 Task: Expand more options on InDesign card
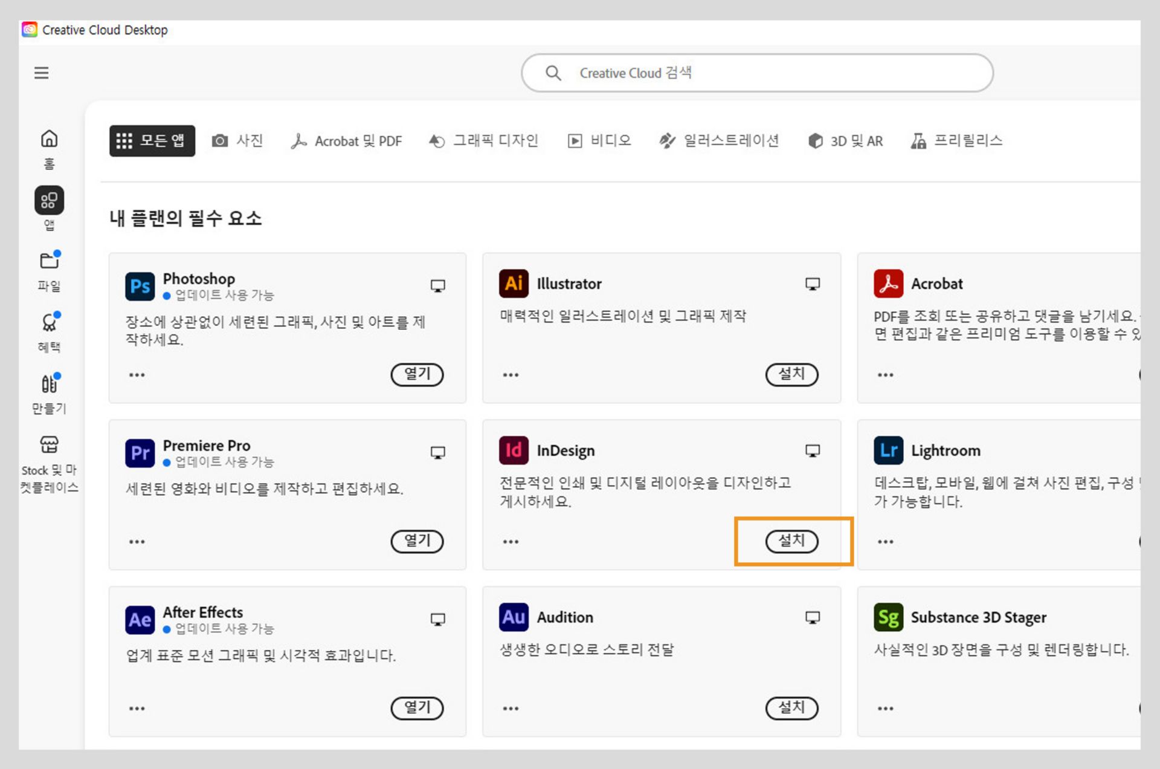(511, 542)
